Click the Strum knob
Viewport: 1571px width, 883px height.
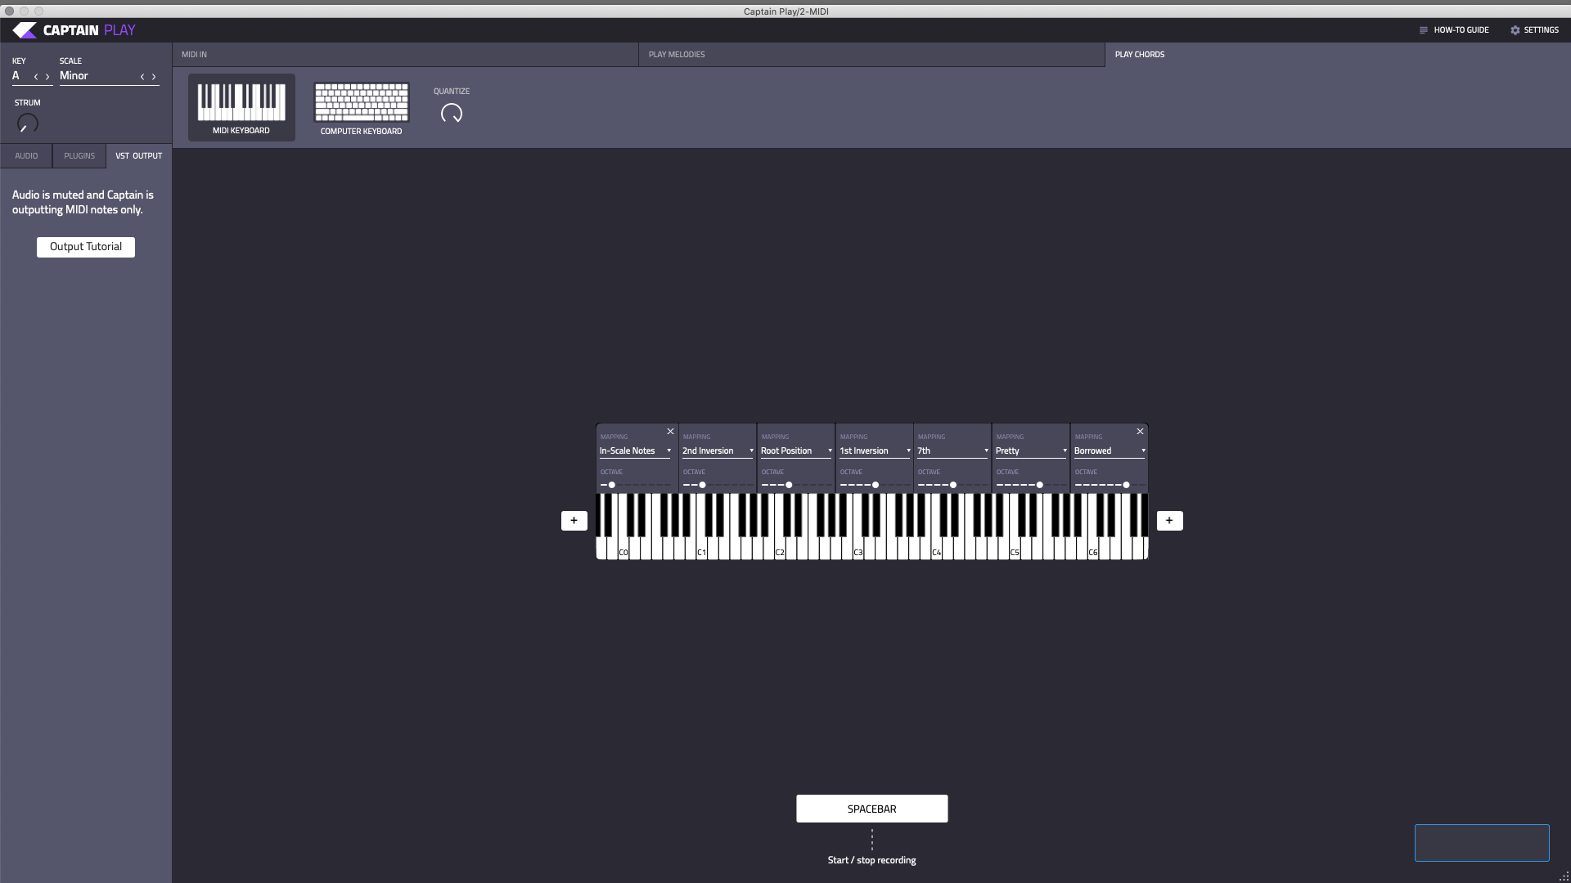(x=27, y=123)
